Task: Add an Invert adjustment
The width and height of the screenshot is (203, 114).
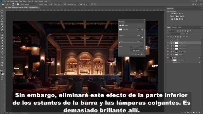Action: pos(172,19)
